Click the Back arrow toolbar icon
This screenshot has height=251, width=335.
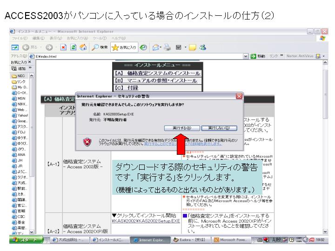coord(26,47)
